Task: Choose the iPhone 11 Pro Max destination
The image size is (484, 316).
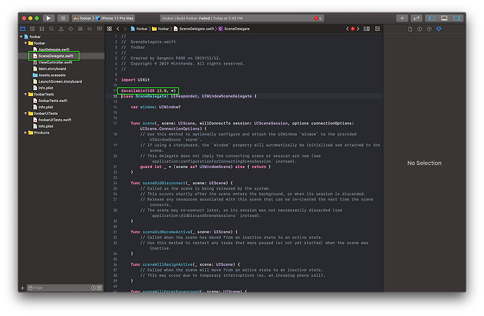Action: click(115, 18)
